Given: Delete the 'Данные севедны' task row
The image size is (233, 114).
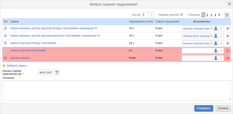Looking at the screenshot, I should (x=228, y=58).
